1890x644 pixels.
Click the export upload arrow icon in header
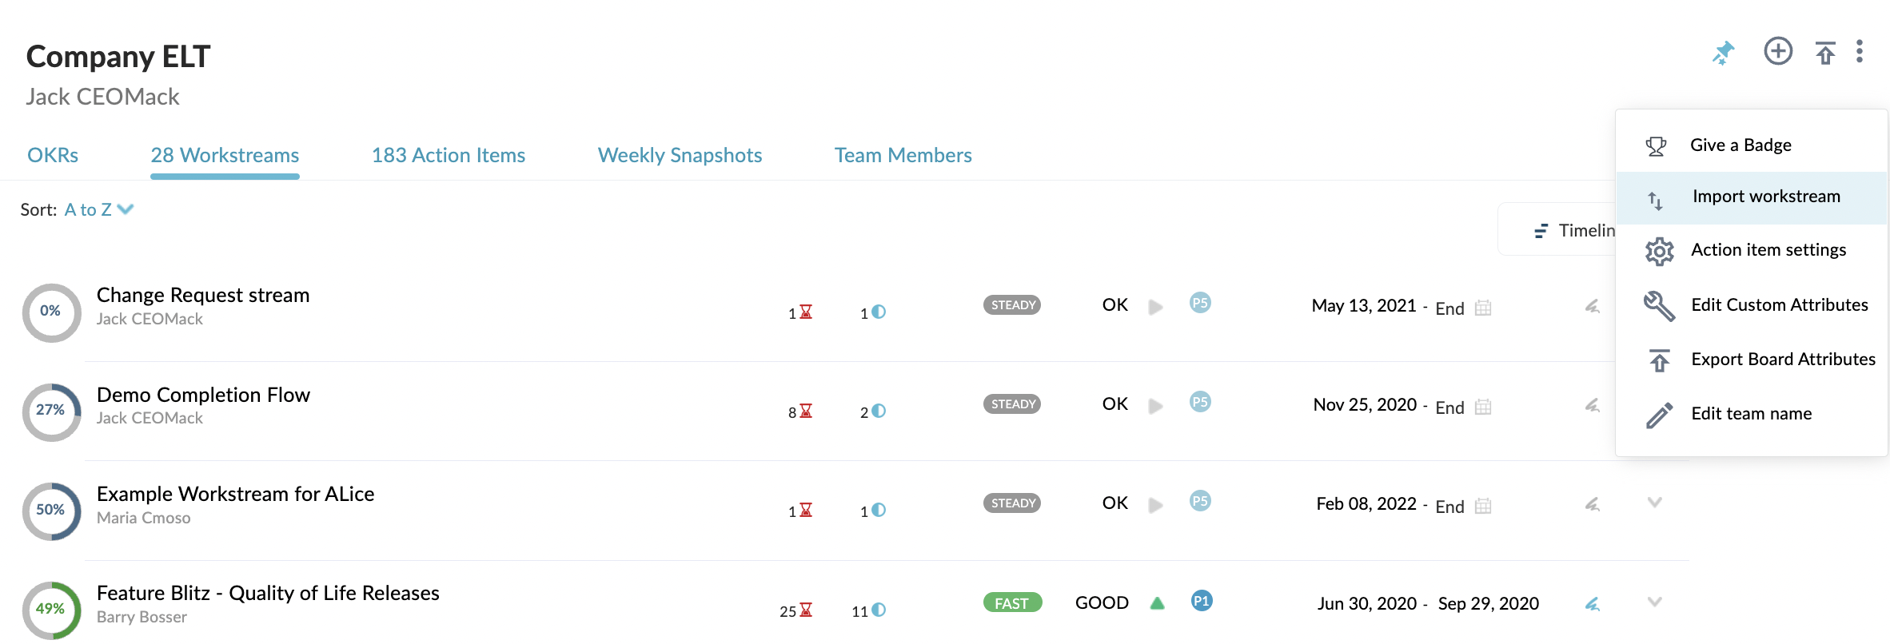(1825, 53)
